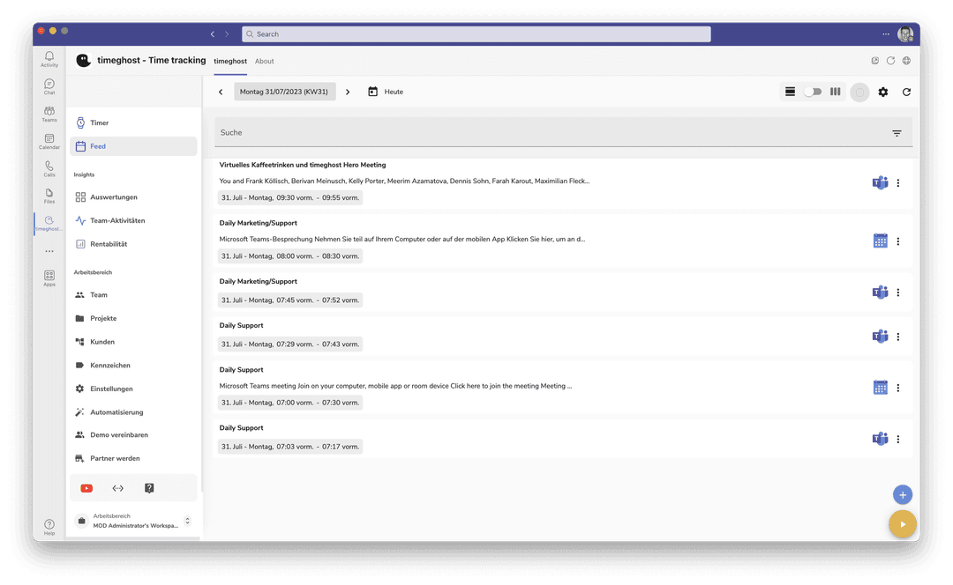The width and height of the screenshot is (953, 585).
Task: Jump to today with the Heute button
Action: tap(387, 91)
